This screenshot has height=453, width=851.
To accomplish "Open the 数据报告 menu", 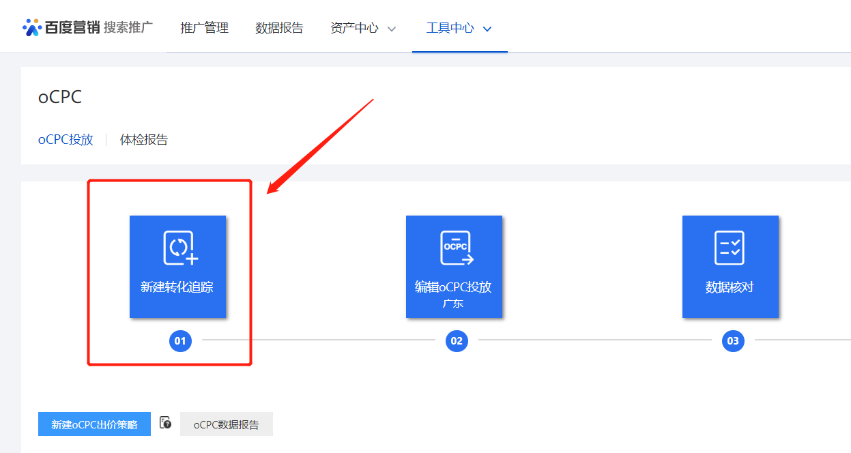I will pyautogui.click(x=279, y=28).
